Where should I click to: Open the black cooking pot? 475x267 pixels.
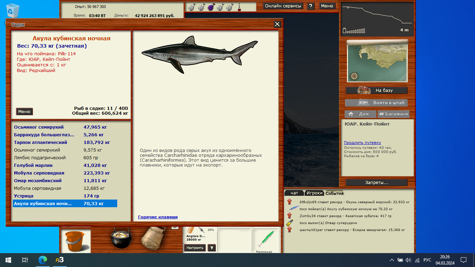point(121,238)
